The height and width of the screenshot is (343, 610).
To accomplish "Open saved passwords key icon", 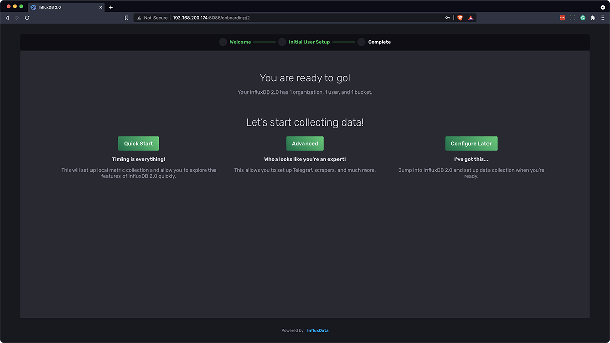I will click(x=447, y=18).
